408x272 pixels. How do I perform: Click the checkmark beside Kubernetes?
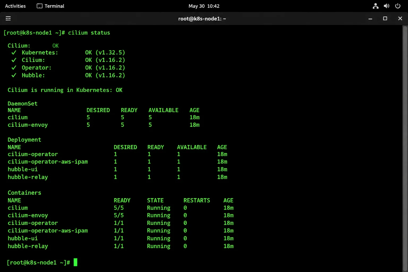(x=14, y=53)
